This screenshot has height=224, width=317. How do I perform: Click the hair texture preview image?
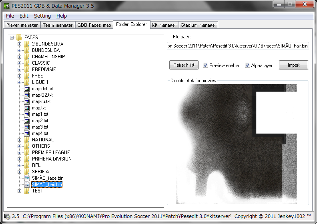(x=237, y=144)
